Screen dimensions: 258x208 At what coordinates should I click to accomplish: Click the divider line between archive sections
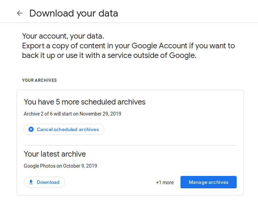pyautogui.click(x=130, y=145)
